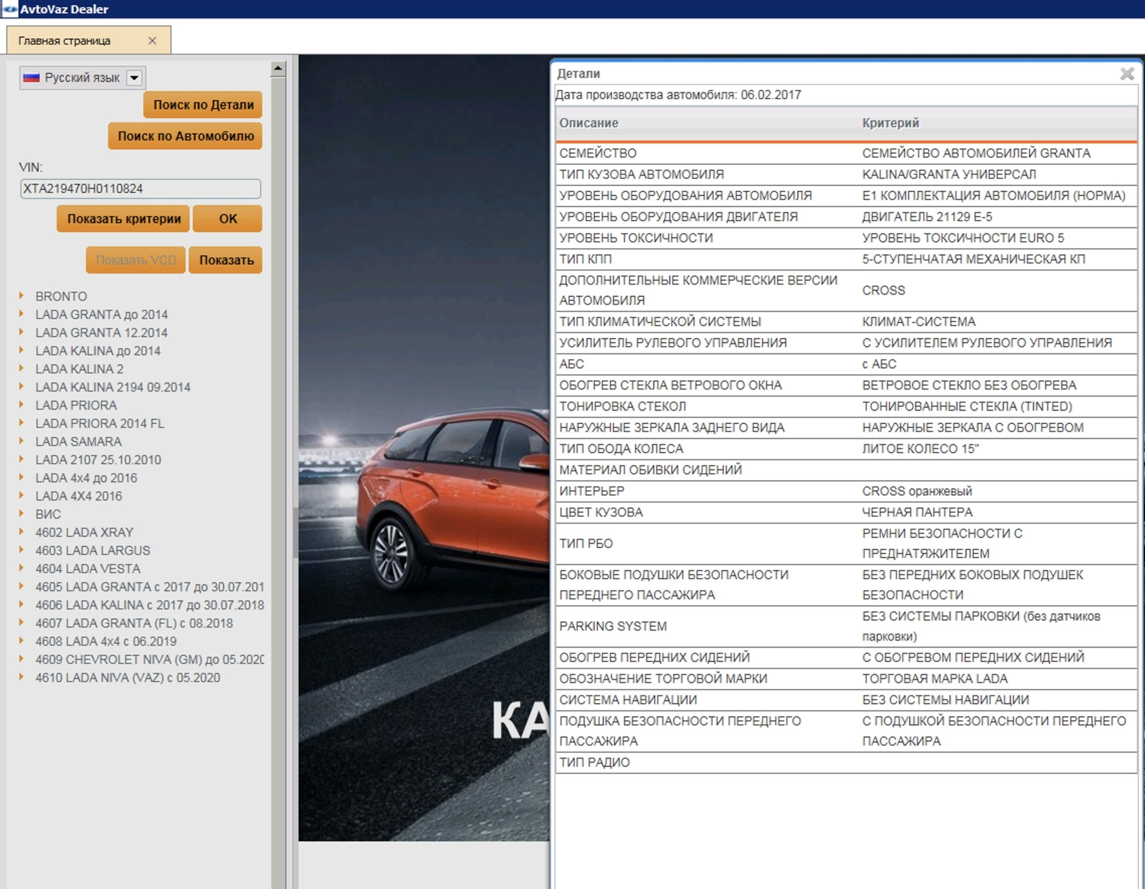Click Показать критерии button
Image resolution: width=1145 pixels, height=889 pixels.
click(123, 218)
